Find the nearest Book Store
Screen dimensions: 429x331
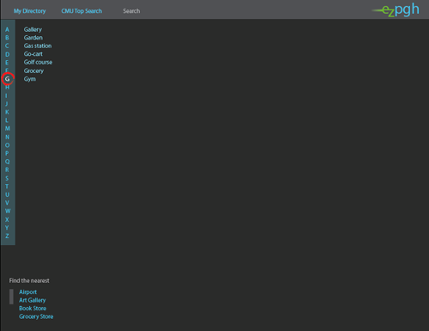[33, 309]
